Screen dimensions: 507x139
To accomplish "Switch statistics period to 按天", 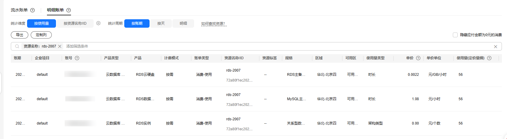I will (161, 23).
